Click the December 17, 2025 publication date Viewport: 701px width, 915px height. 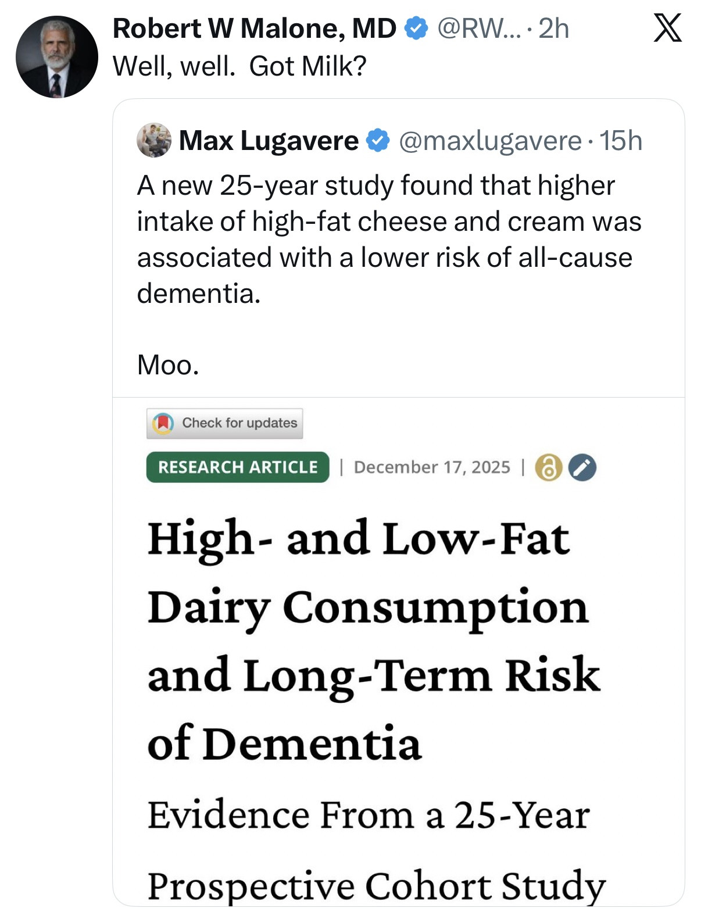click(431, 467)
